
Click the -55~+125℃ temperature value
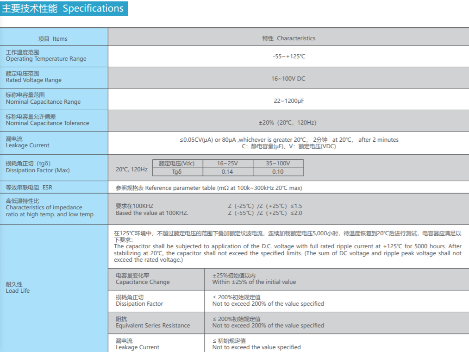pos(288,57)
